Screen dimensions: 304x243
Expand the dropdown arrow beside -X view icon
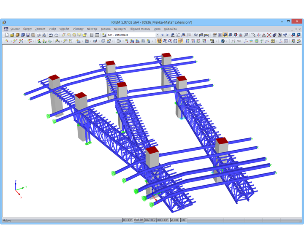coord(208,41)
